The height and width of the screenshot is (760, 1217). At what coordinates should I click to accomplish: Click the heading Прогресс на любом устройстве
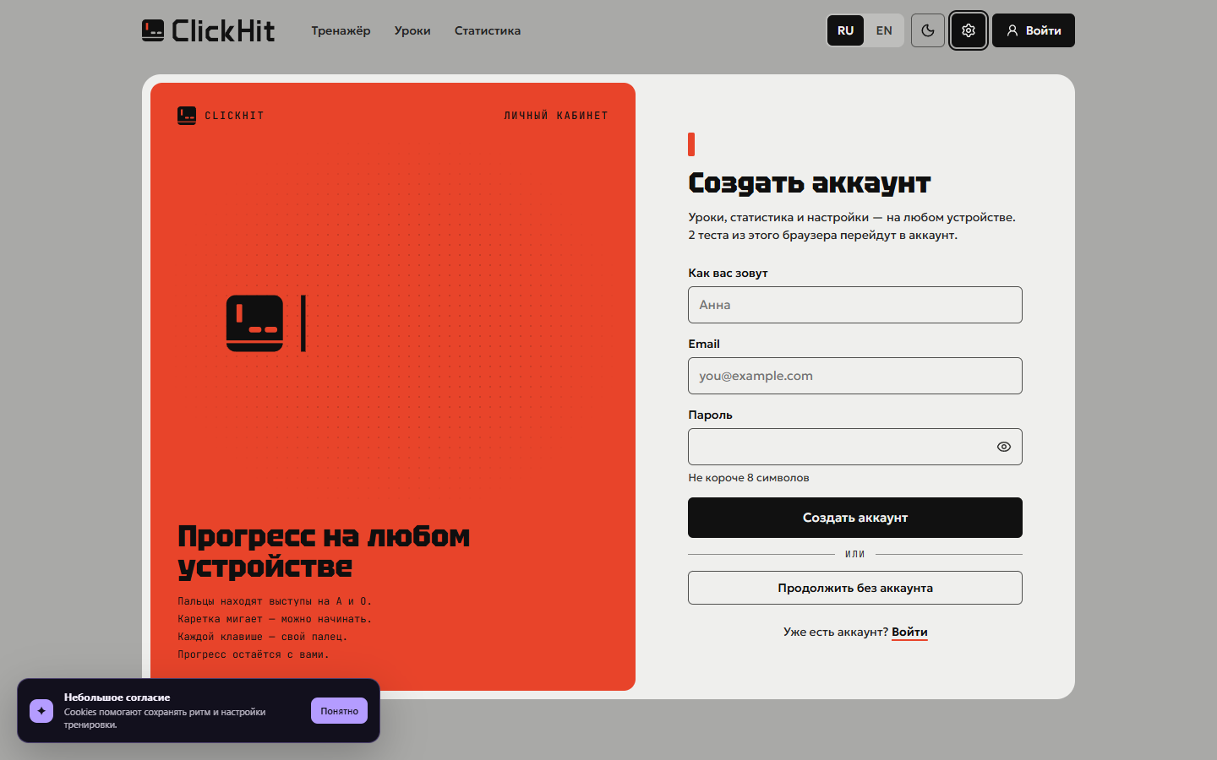click(324, 551)
